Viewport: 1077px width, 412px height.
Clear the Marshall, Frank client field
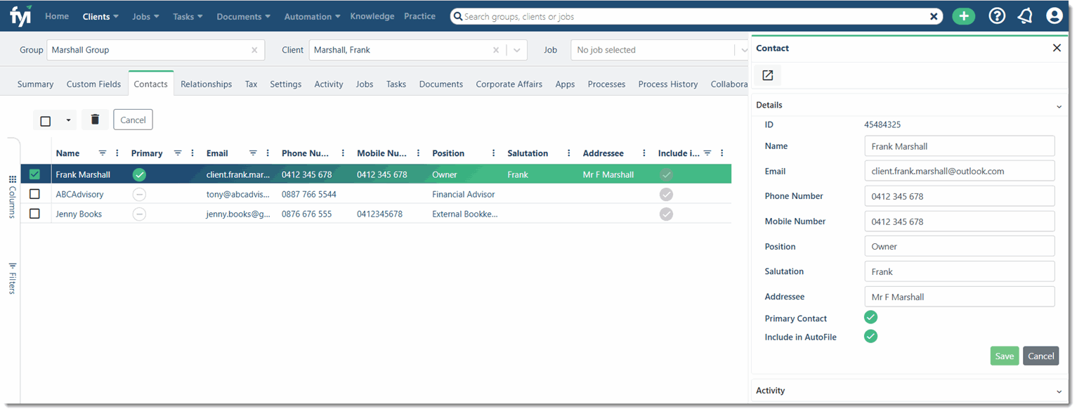(496, 50)
